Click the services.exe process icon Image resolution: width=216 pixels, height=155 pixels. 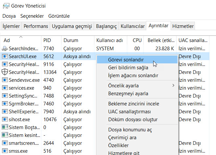[x=5, y=88]
